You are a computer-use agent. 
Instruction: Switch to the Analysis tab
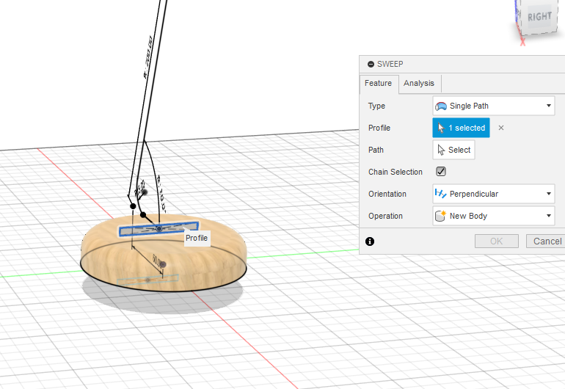419,84
